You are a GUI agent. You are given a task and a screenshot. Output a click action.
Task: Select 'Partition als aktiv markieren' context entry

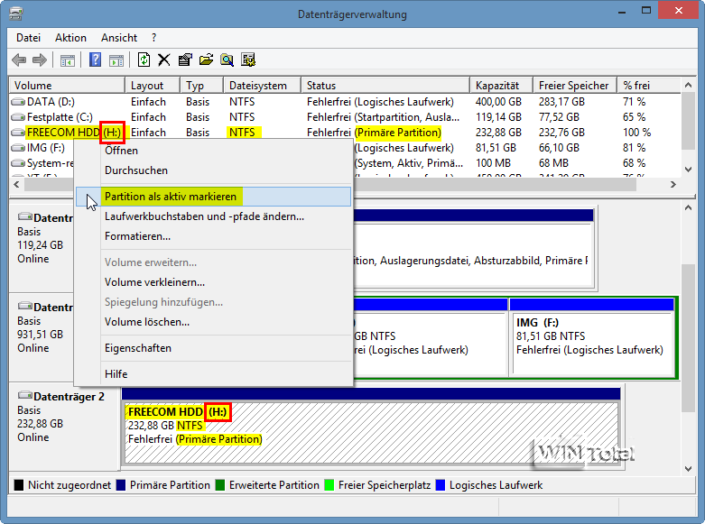point(171,197)
